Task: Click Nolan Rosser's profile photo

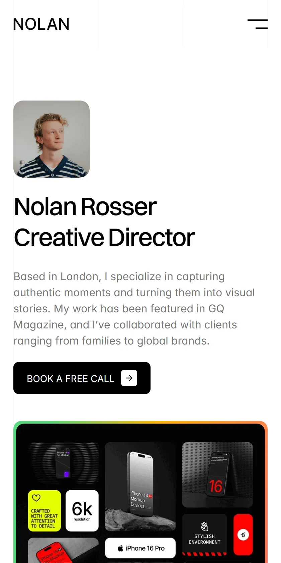Action: [52, 139]
